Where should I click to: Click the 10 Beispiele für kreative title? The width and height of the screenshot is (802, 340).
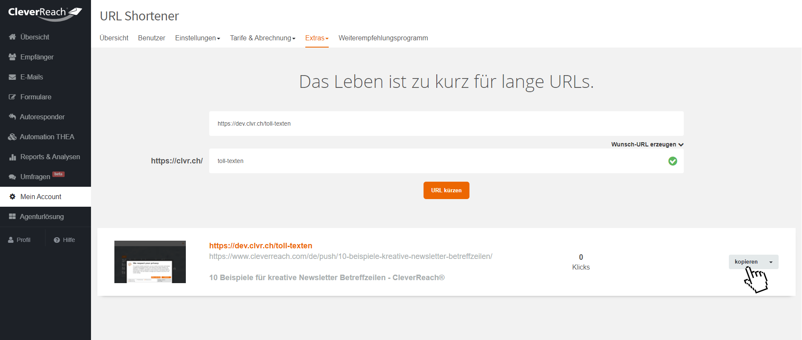point(327,278)
